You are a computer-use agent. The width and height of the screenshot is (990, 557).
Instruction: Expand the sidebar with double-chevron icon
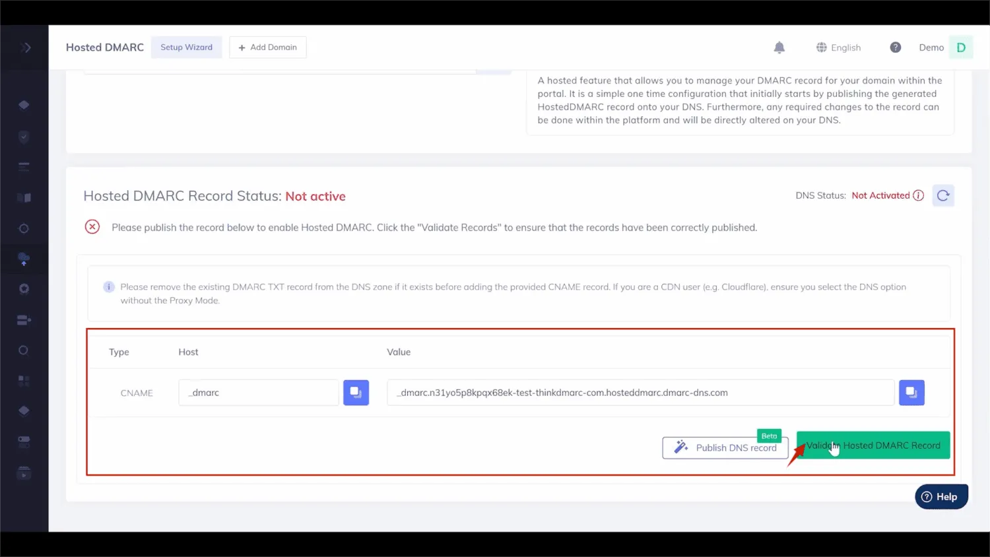point(25,48)
